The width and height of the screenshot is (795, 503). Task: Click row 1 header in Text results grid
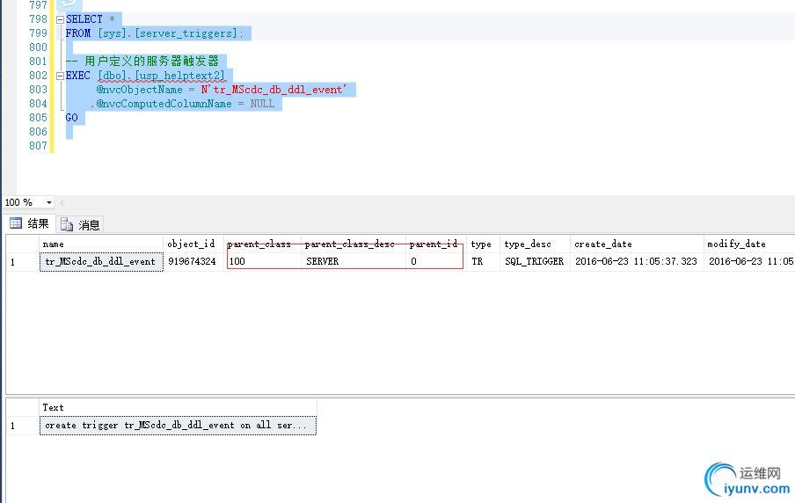click(x=22, y=426)
